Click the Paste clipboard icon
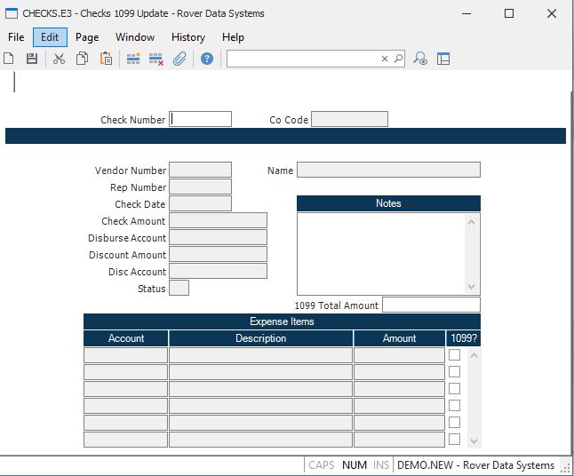 pos(107,59)
